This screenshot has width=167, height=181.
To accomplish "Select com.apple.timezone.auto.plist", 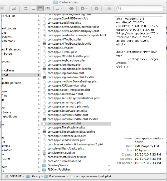I will click(x=67, y=136).
